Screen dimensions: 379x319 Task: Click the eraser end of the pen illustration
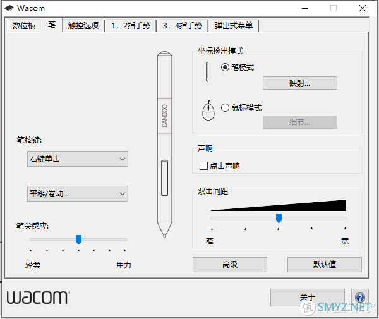[x=165, y=54]
